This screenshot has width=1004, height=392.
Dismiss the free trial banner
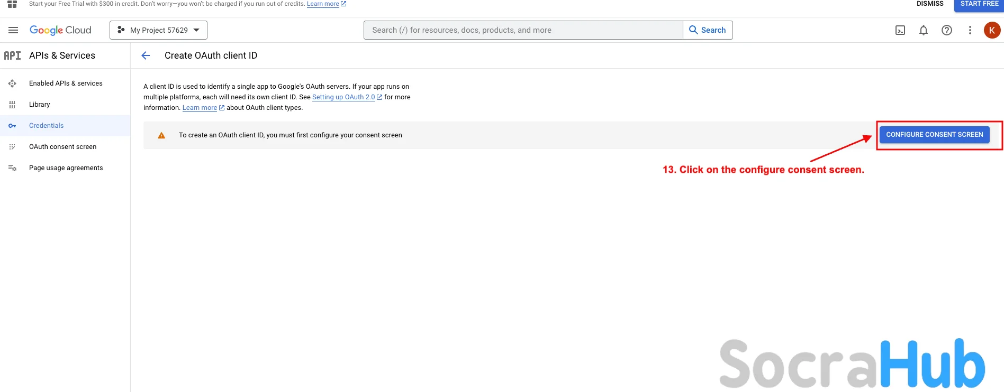pos(930,4)
